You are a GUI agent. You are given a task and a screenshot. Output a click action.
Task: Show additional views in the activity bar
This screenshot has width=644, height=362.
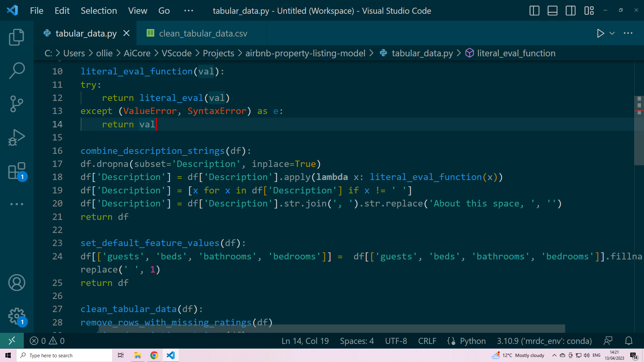16,204
